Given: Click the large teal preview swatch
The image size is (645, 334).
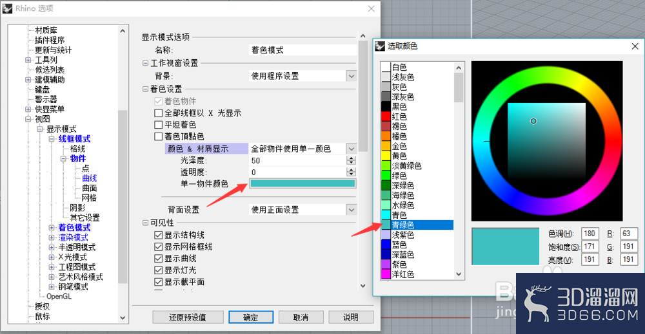Looking at the screenshot, I should 505,246.
